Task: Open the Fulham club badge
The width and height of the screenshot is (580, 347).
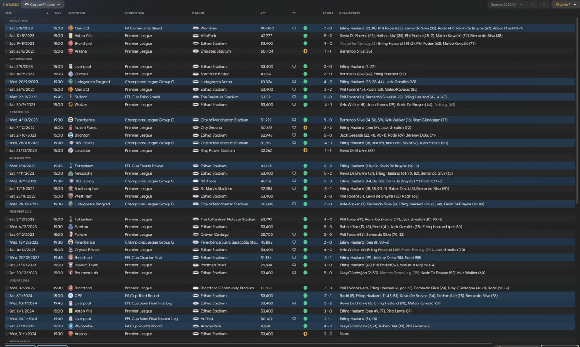Action: coord(71,235)
